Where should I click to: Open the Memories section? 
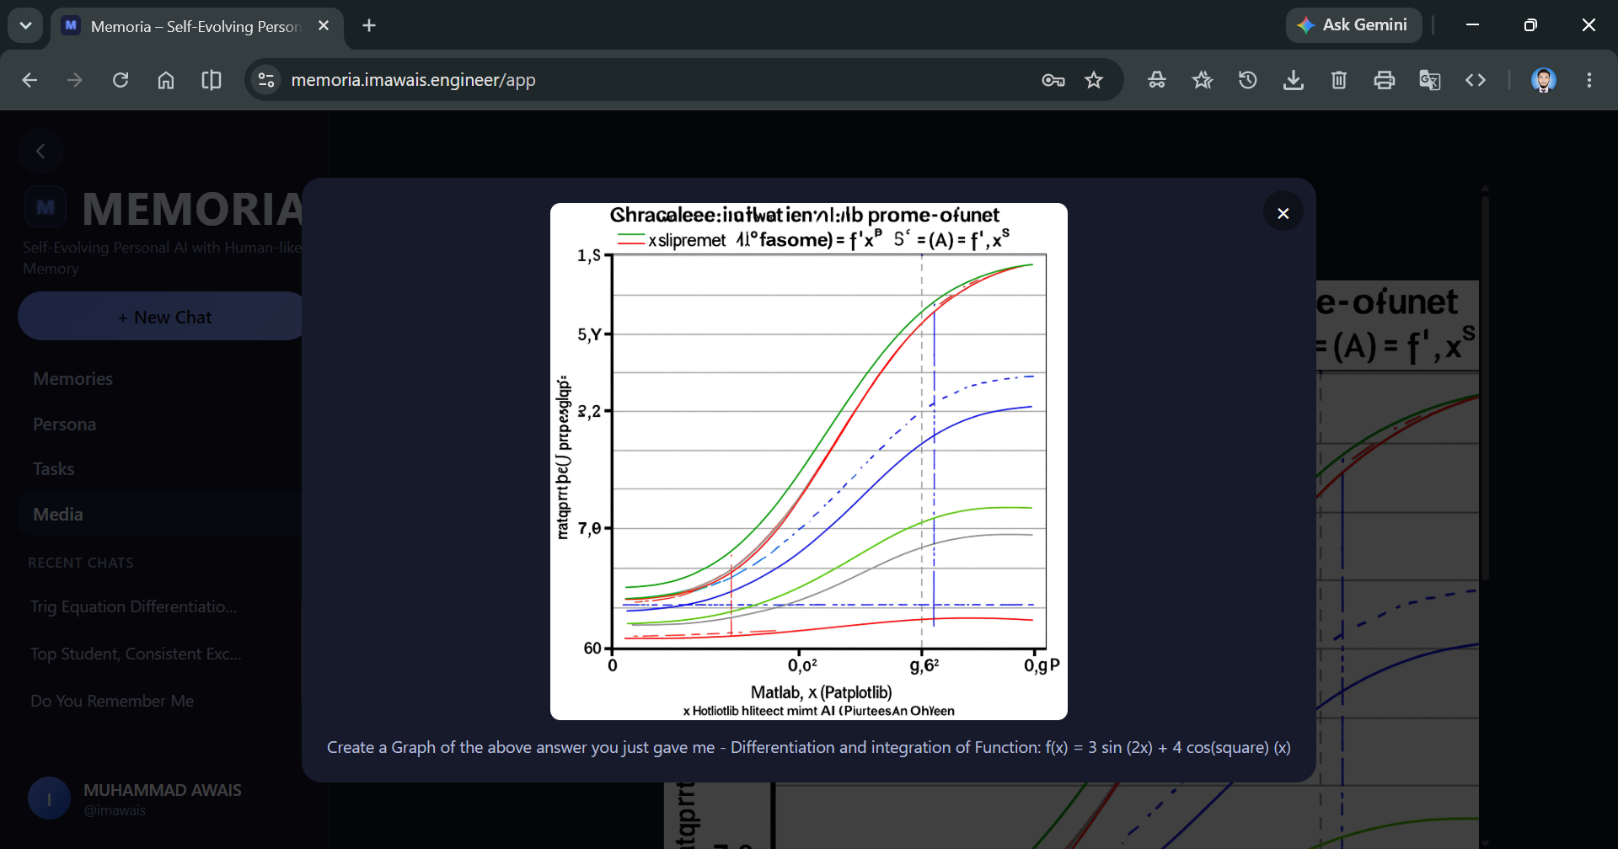(x=72, y=379)
